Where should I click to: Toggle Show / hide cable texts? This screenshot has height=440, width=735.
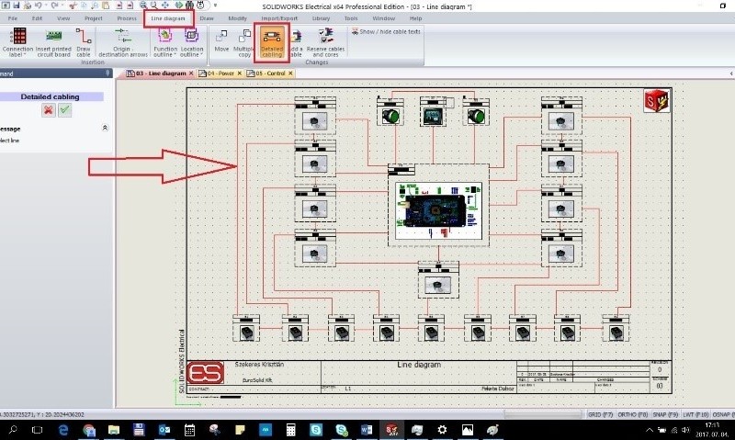tap(386, 31)
